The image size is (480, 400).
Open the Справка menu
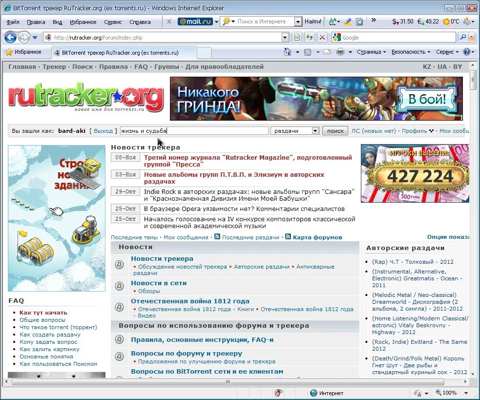[140, 22]
